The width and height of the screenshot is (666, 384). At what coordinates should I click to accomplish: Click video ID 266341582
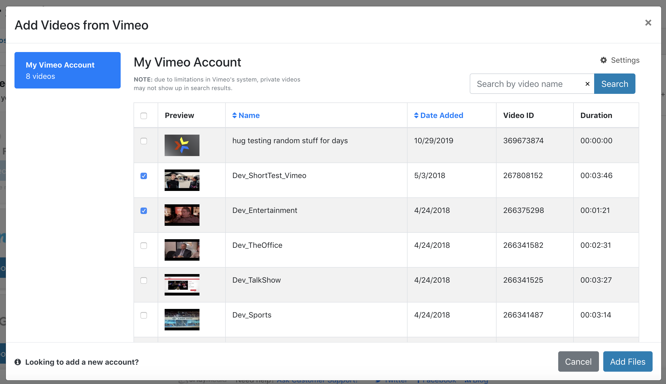523,245
